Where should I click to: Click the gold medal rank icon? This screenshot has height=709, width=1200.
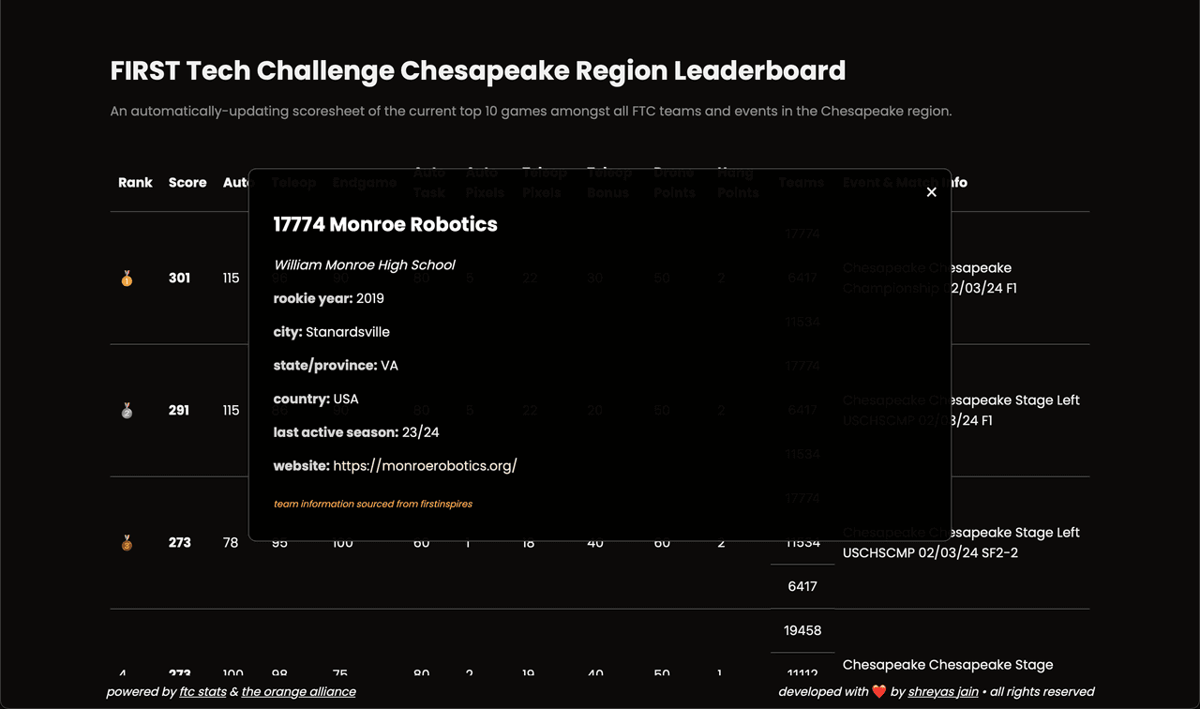coord(127,279)
